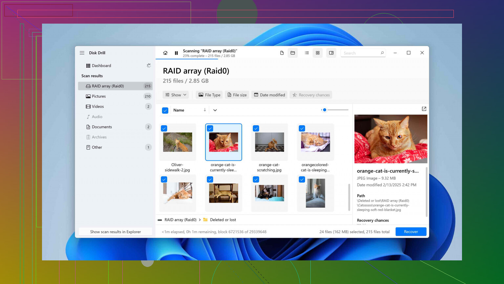Screen dimensions: 504x284
Task: Go to the Dashboard sidebar item
Action: point(101,66)
